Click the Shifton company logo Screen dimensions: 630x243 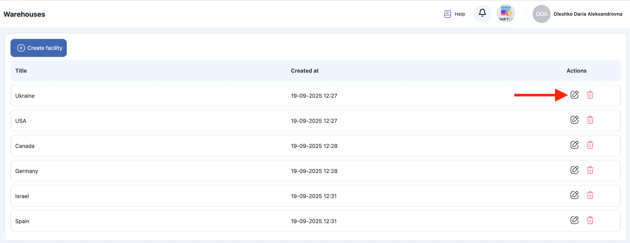[x=506, y=13]
